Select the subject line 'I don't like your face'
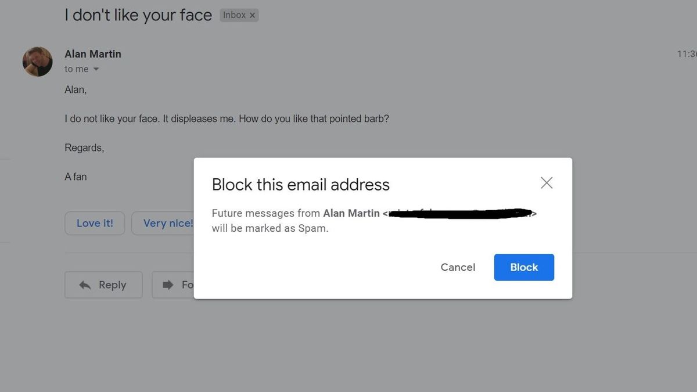Screen dimensions: 697x392 click(x=137, y=15)
